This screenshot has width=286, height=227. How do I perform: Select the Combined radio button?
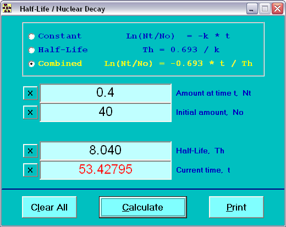[31, 64]
